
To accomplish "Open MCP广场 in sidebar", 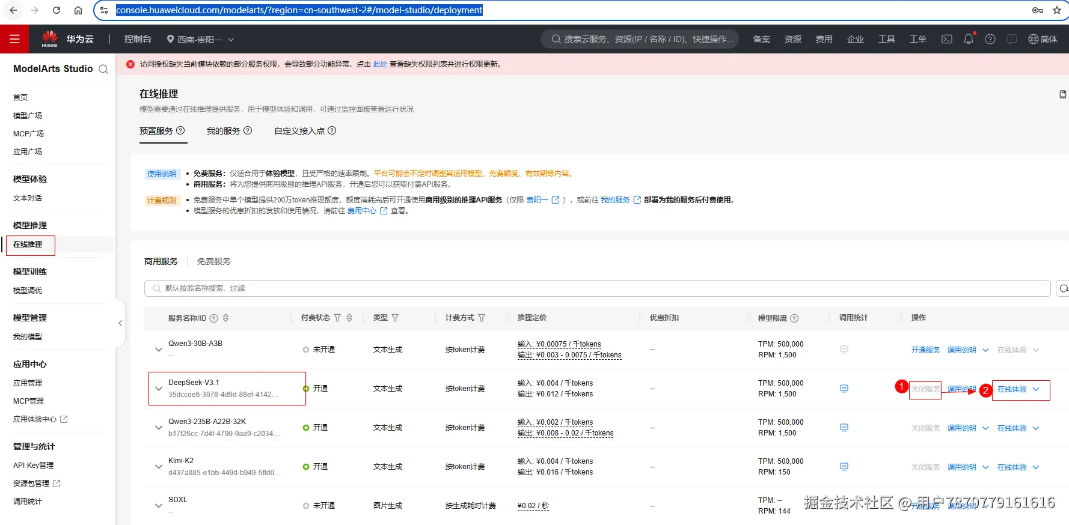I will (28, 133).
